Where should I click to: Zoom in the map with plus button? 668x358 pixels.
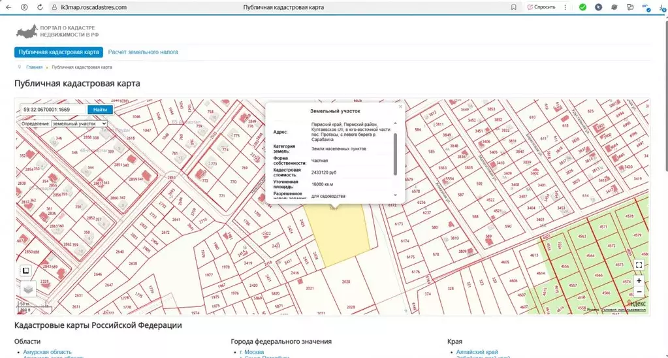(x=639, y=281)
